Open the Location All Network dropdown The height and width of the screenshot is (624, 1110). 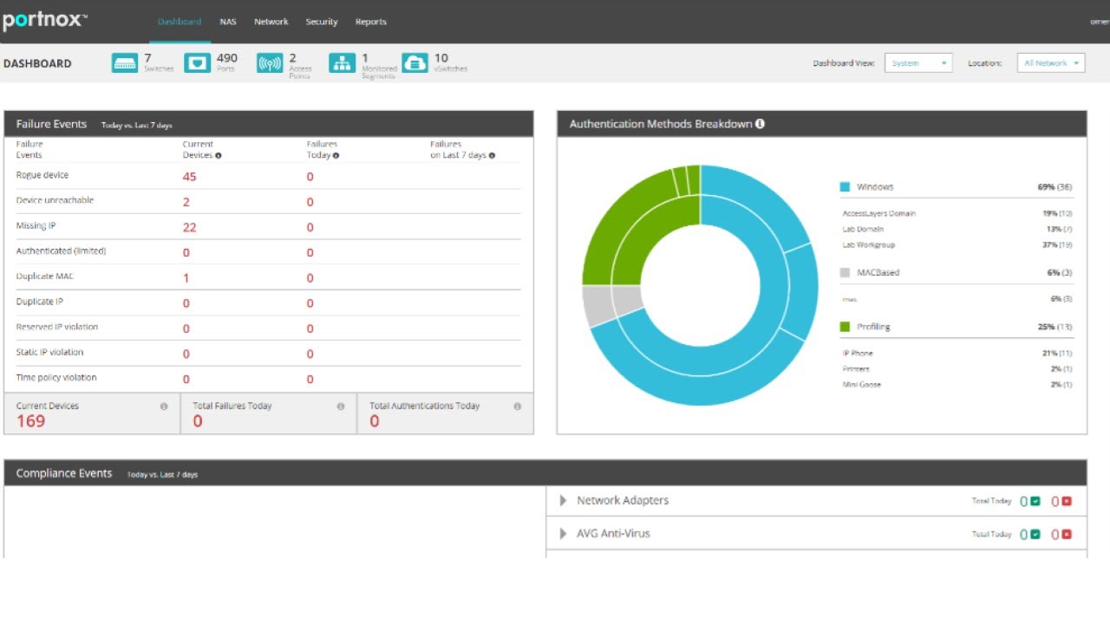pos(1051,63)
